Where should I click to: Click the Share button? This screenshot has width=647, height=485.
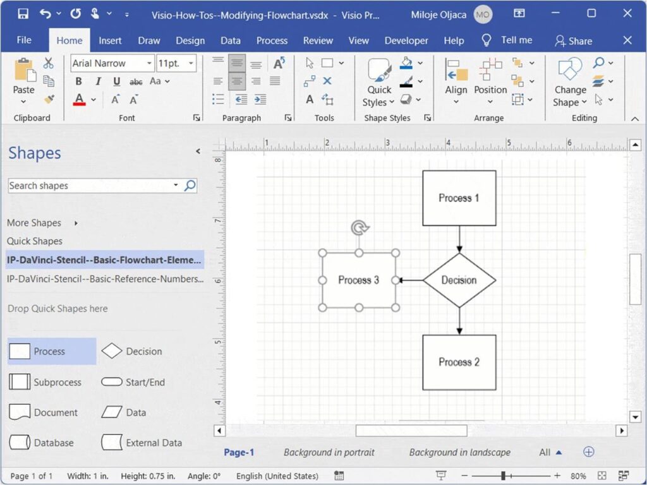(x=574, y=40)
